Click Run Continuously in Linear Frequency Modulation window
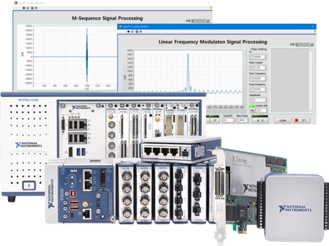 [x=132, y=32]
